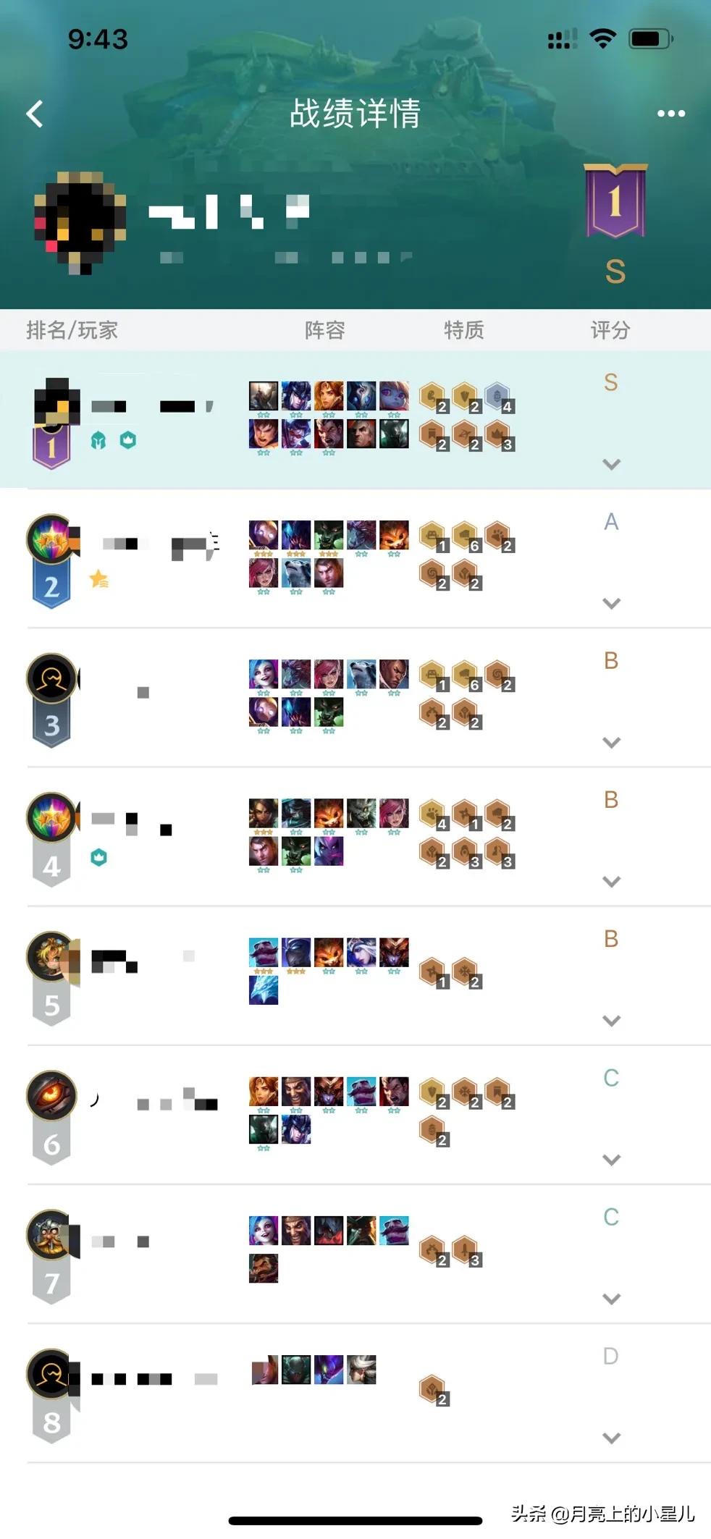Tap the silver trait hexagon numbered 4 in first row

[x=499, y=397]
